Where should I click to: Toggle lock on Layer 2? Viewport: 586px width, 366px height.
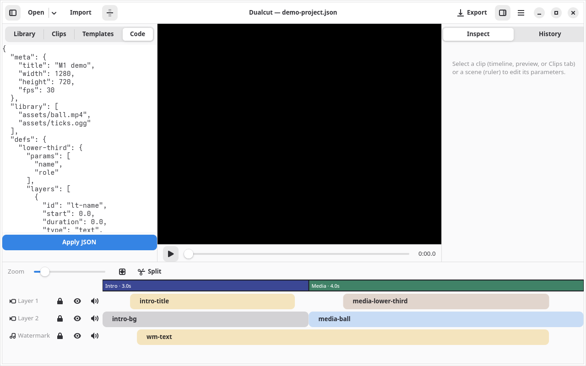pos(60,318)
